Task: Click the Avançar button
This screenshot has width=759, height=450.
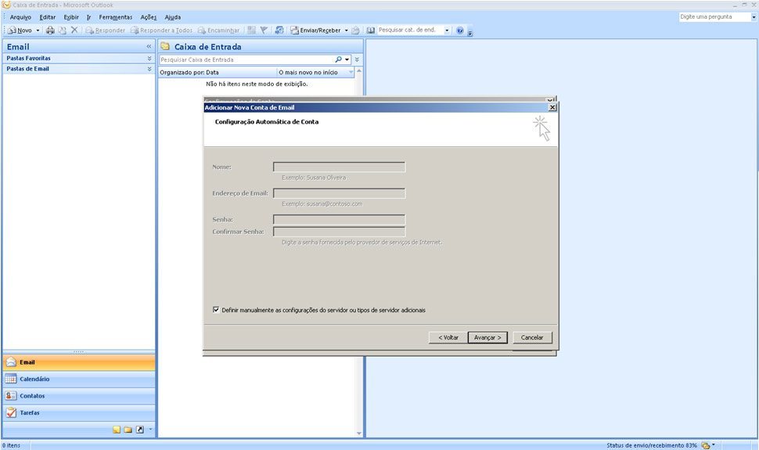Action: click(488, 337)
